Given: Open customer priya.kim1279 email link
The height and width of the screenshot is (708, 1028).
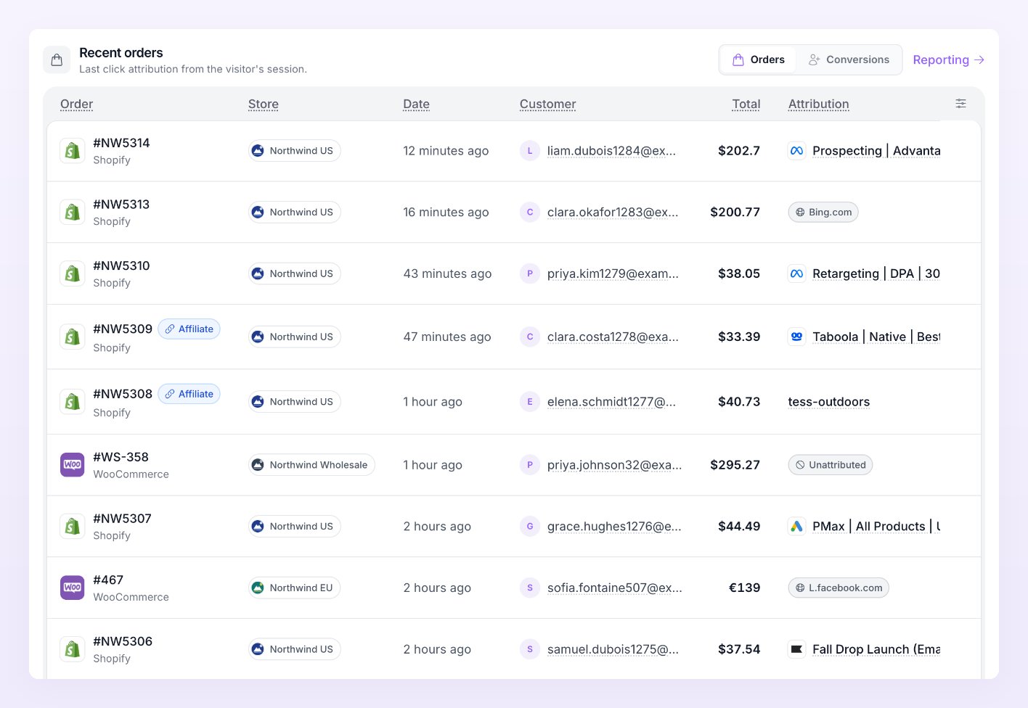Looking at the screenshot, I should click(613, 273).
